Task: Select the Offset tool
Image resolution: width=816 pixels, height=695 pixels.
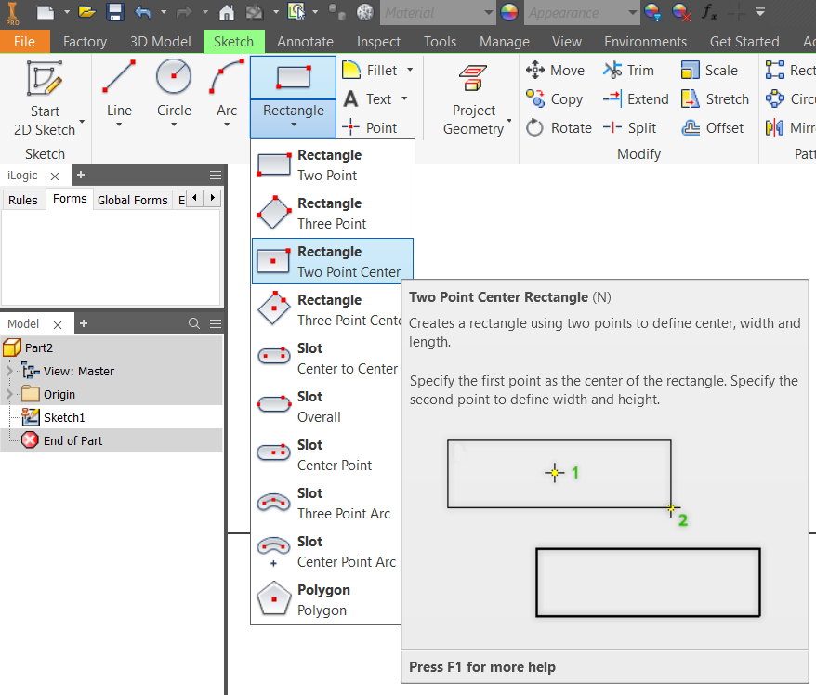Action: [713, 128]
